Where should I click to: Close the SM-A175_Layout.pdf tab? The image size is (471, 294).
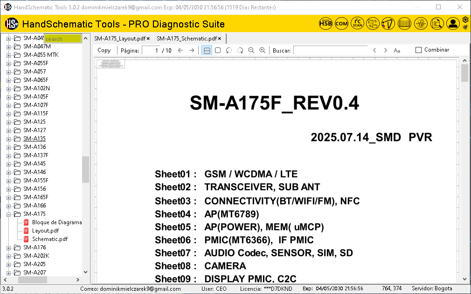click(148, 39)
